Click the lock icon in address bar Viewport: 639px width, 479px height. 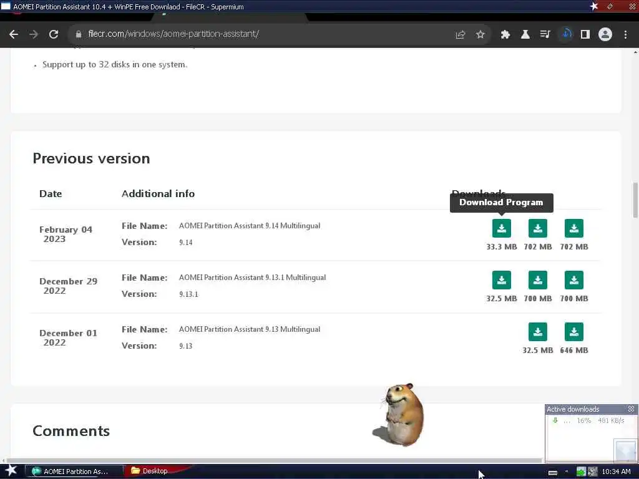tap(79, 35)
